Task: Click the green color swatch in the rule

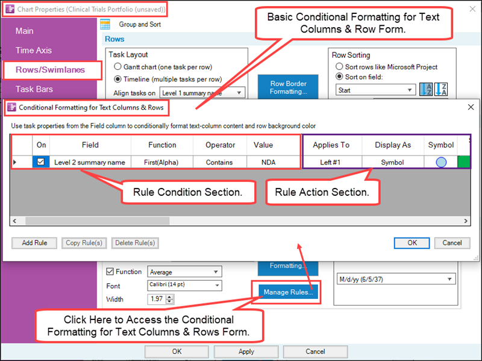Action: [x=463, y=162]
